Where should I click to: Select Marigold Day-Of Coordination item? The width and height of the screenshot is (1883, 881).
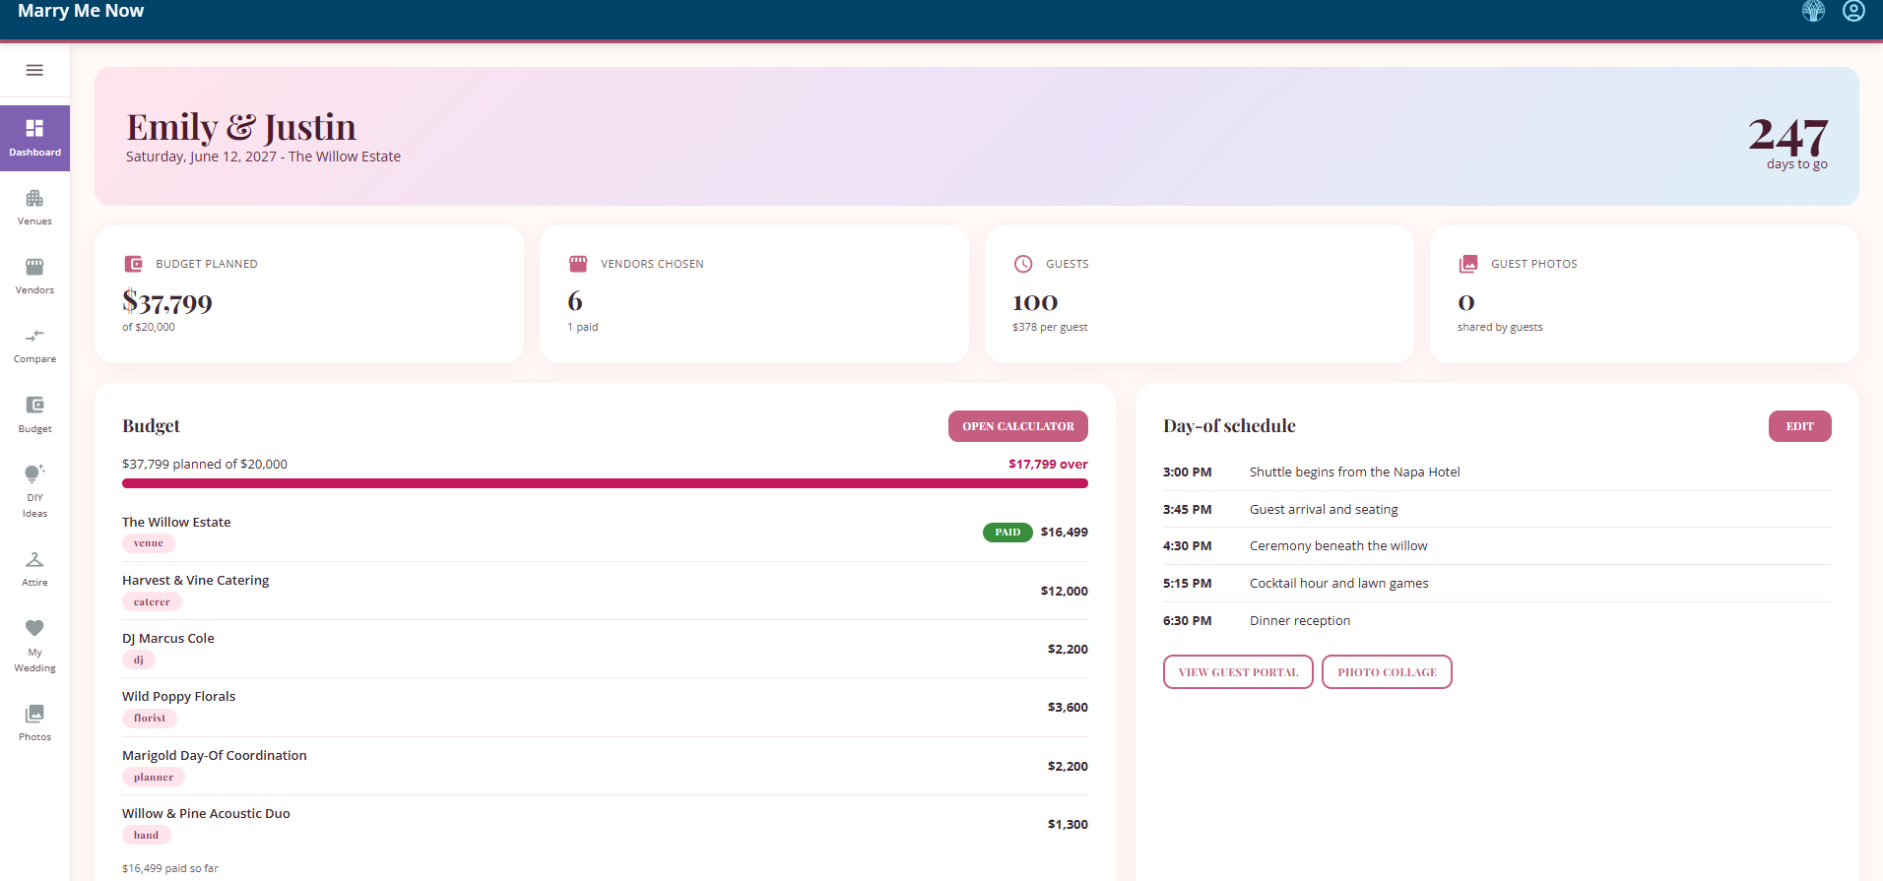click(605, 766)
